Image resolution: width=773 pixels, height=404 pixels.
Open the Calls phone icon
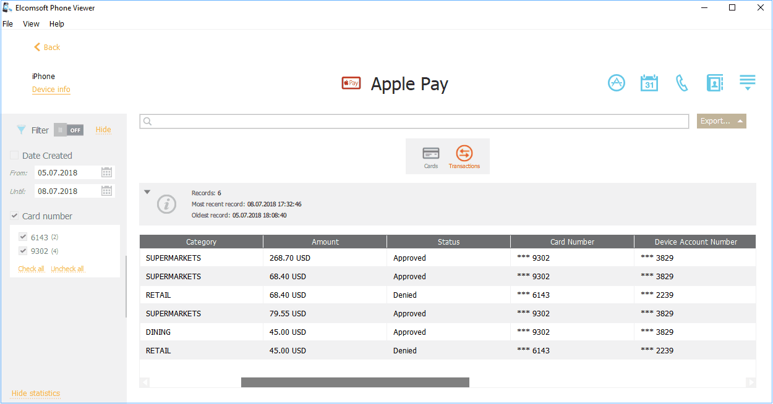681,83
